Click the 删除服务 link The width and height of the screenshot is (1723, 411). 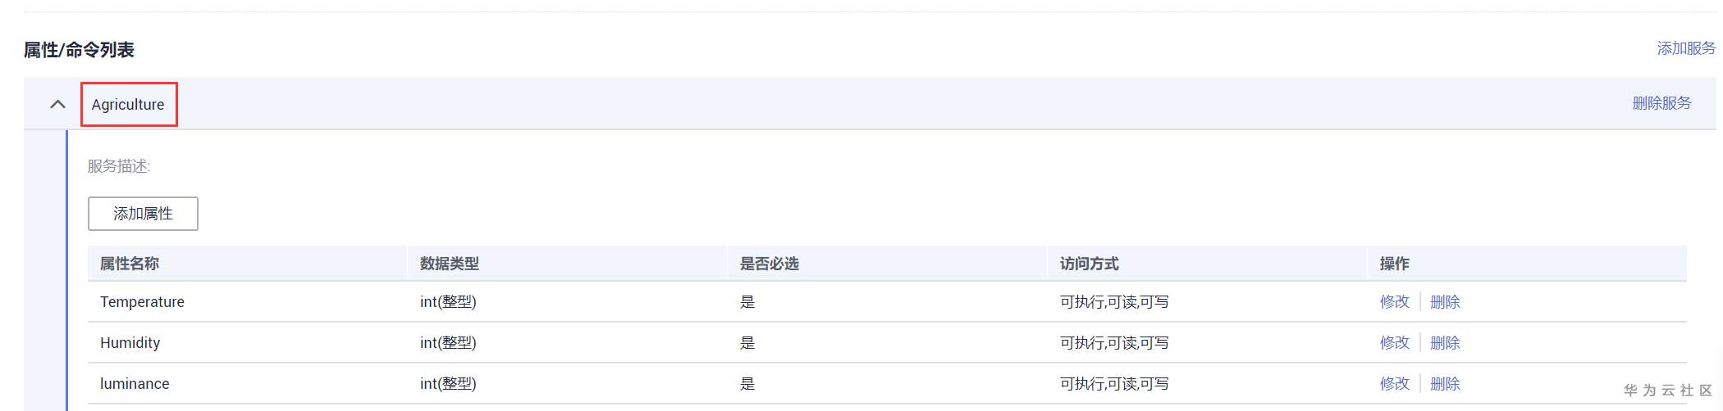coord(1661,103)
